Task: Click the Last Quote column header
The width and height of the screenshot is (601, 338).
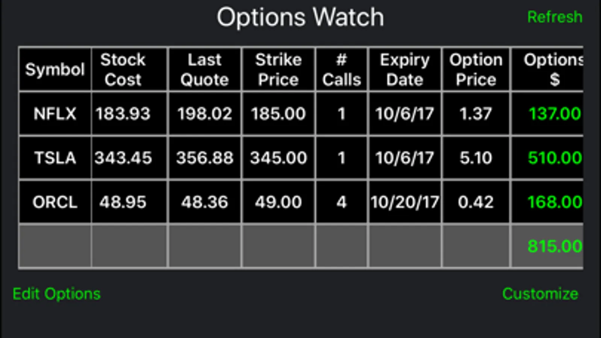Action: tap(204, 69)
